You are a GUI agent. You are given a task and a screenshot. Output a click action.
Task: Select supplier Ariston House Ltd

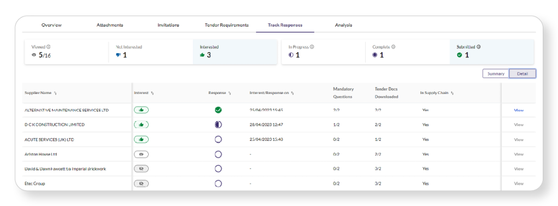[41, 154]
